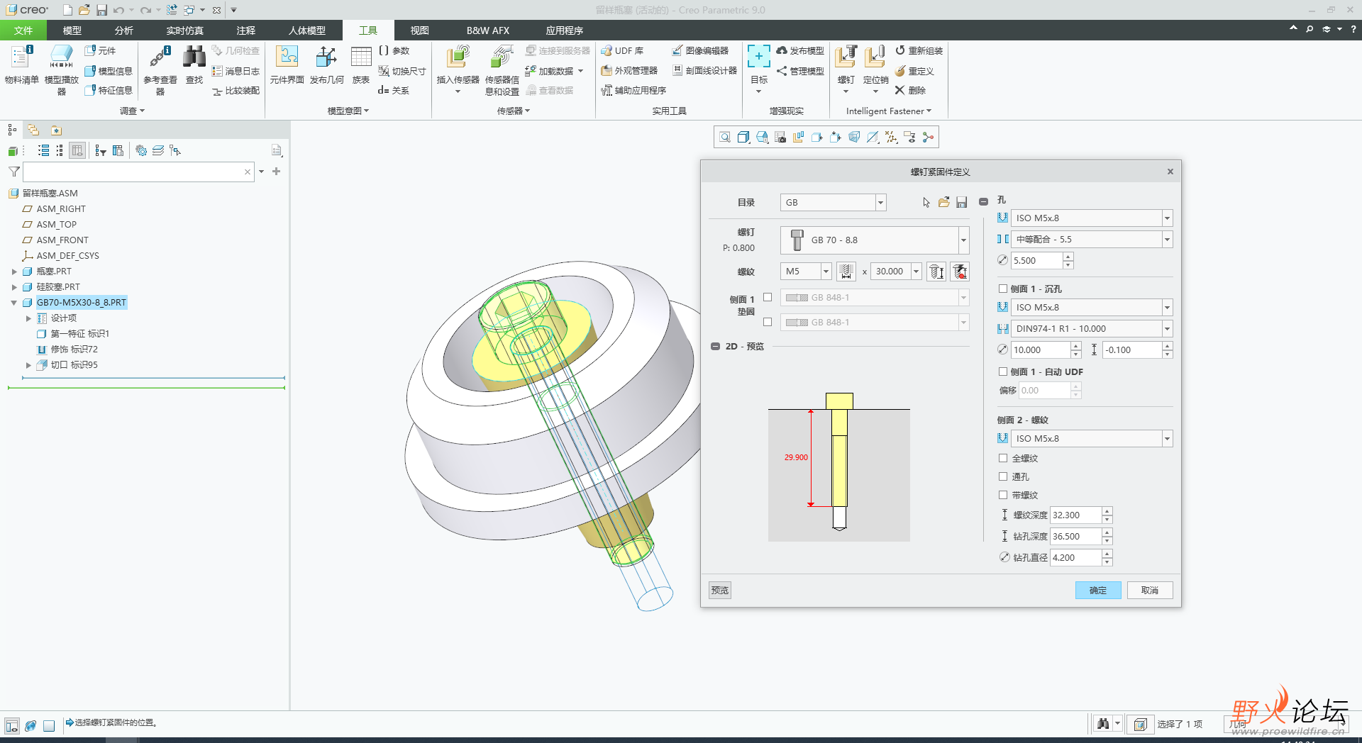Open the 30.000 length dropdown

click(916, 272)
